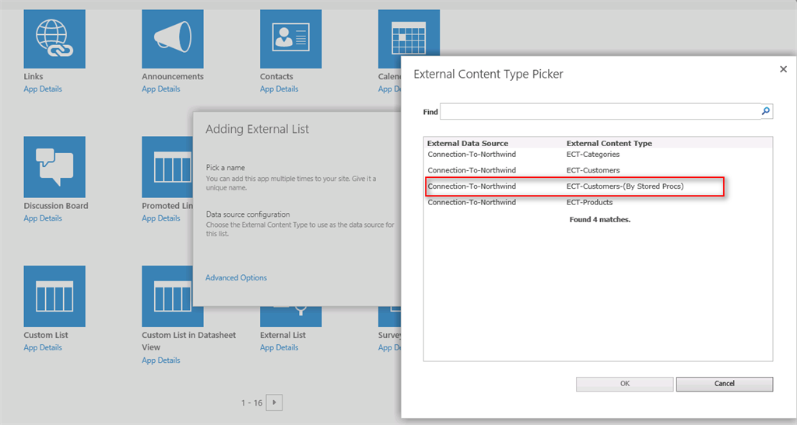Click the Custom List in Datasheet View icon
The width and height of the screenshot is (797, 425).
172,296
